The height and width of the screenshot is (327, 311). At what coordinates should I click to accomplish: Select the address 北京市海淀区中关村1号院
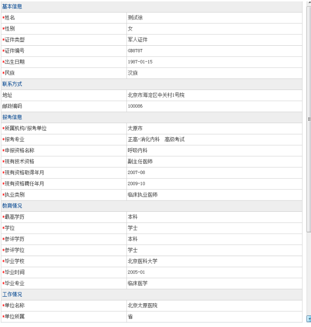[x=156, y=95]
